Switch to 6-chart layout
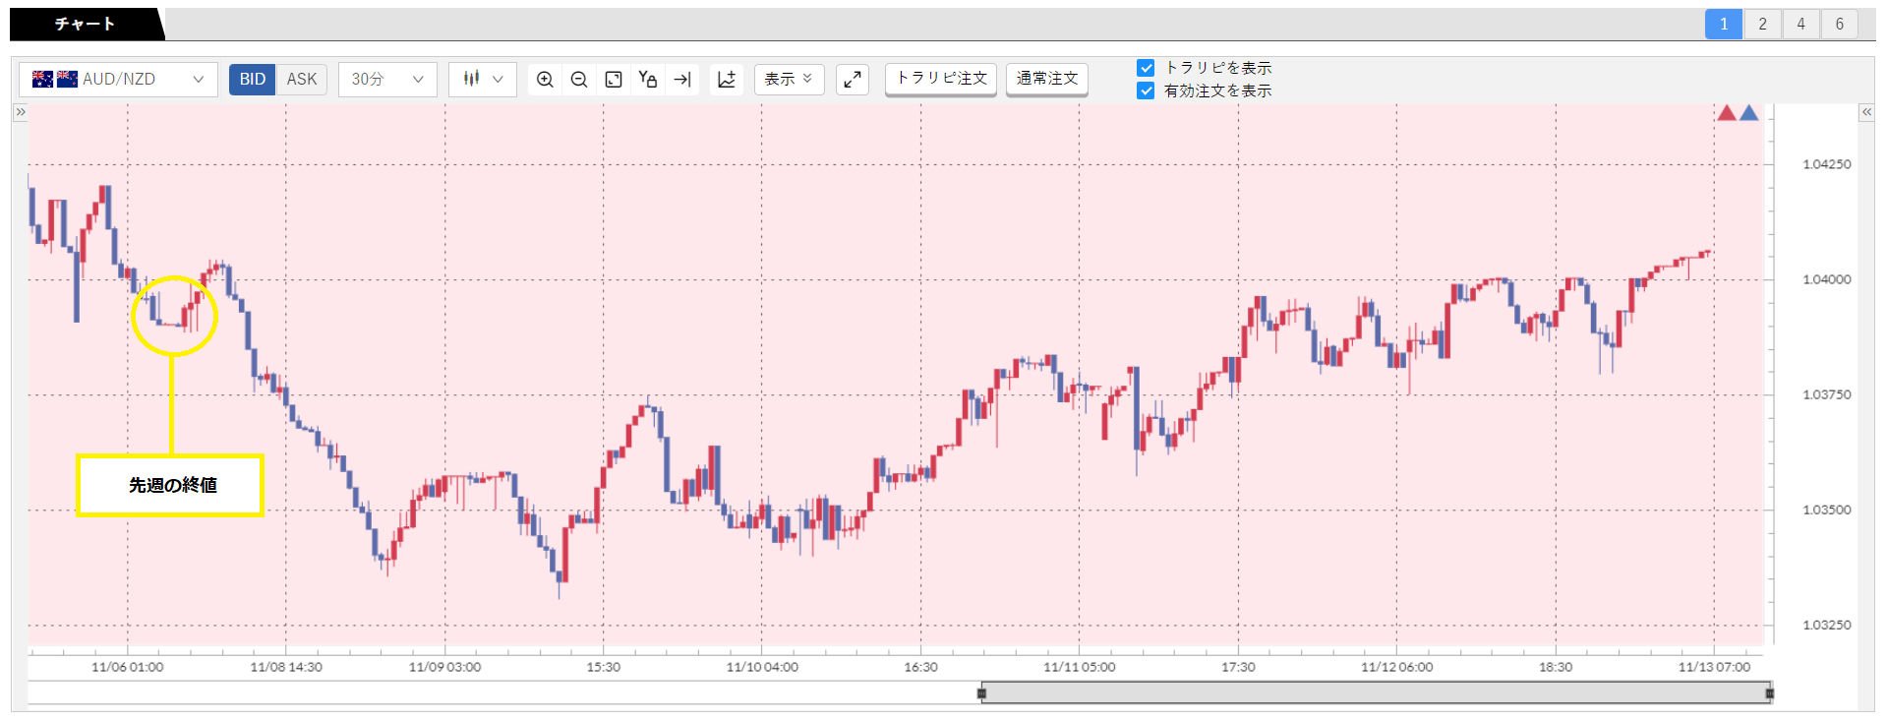The image size is (1887, 721). [1839, 25]
